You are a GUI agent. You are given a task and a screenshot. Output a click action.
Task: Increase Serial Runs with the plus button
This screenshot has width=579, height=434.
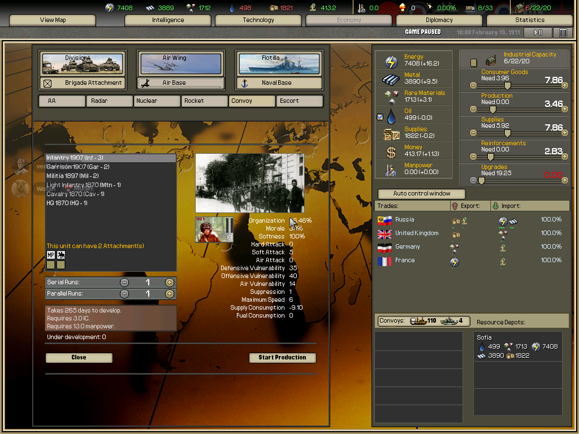point(170,283)
